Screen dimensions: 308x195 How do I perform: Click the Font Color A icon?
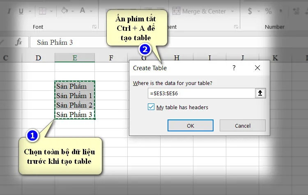click(x=83, y=11)
